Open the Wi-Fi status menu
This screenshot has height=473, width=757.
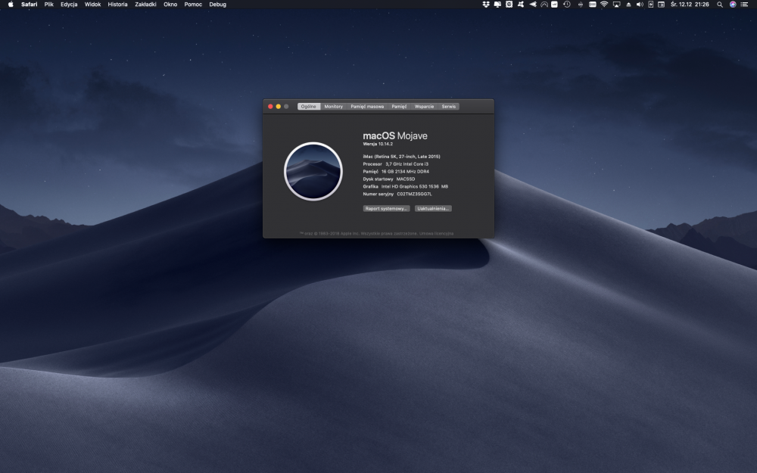click(x=604, y=5)
